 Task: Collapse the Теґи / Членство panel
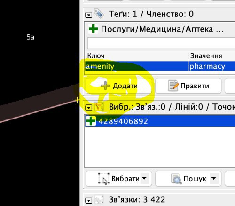click(x=89, y=15)
